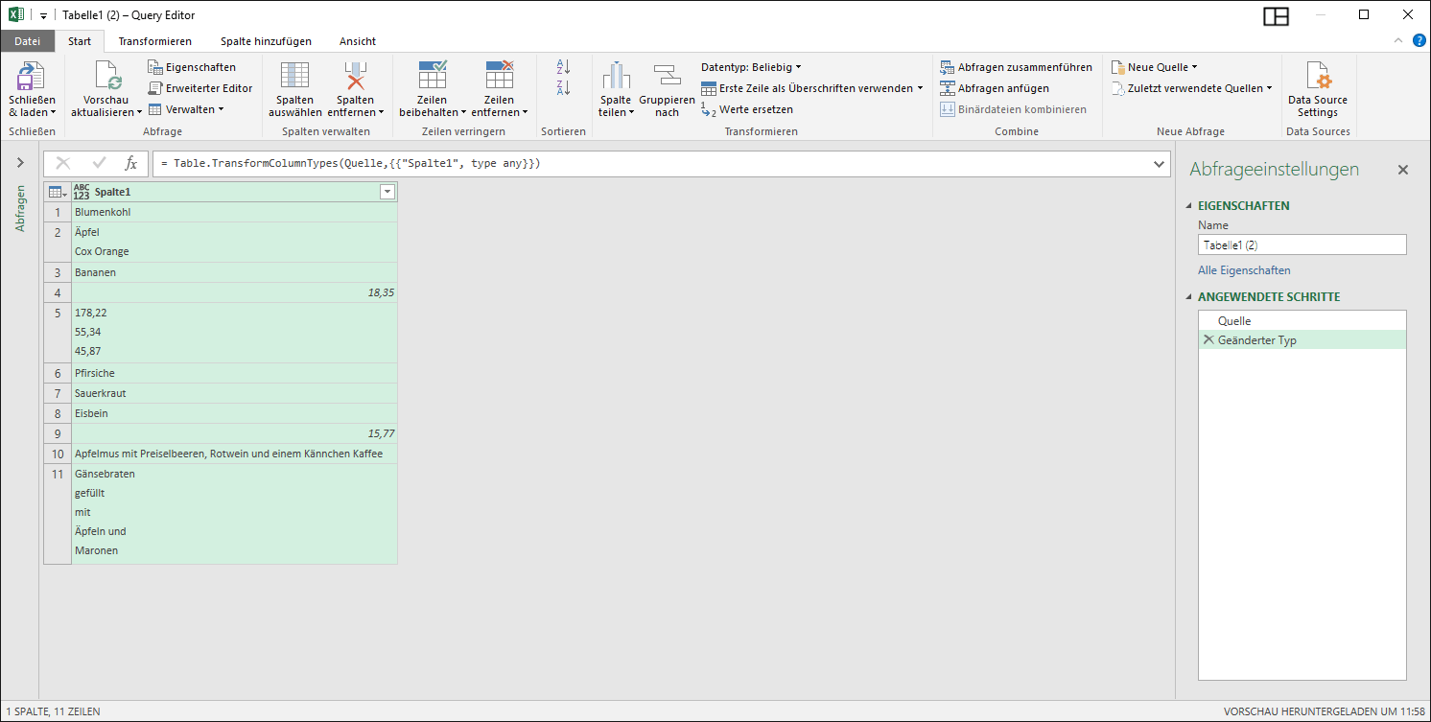
Task: Sort column ascending (A-Z)
Action: [563, 67]
